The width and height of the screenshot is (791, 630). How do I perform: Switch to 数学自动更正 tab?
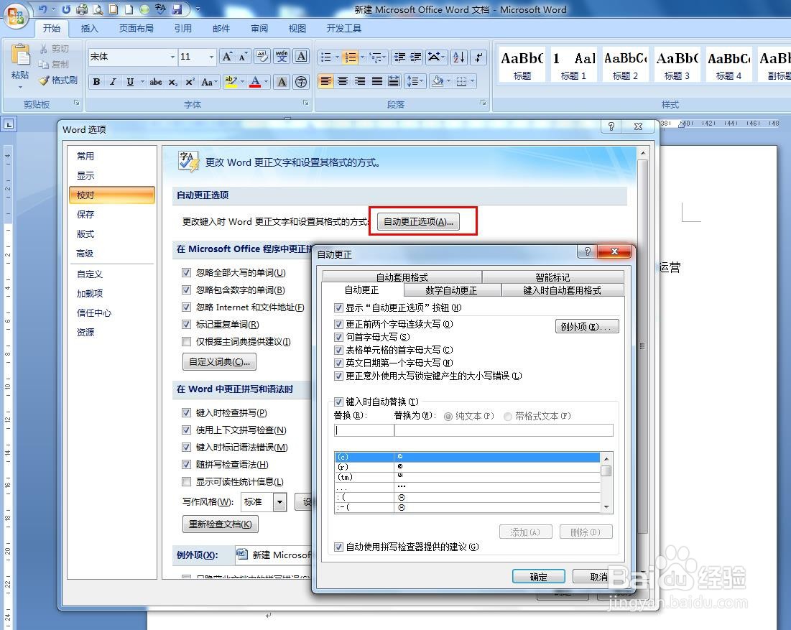(451, 290)
